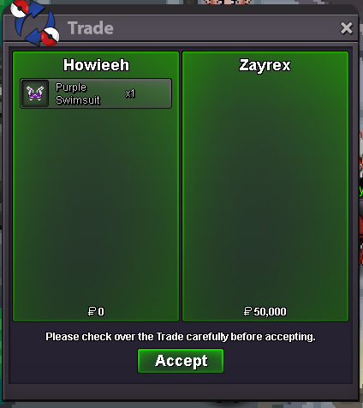Click the Trade window title

point(91,28)
